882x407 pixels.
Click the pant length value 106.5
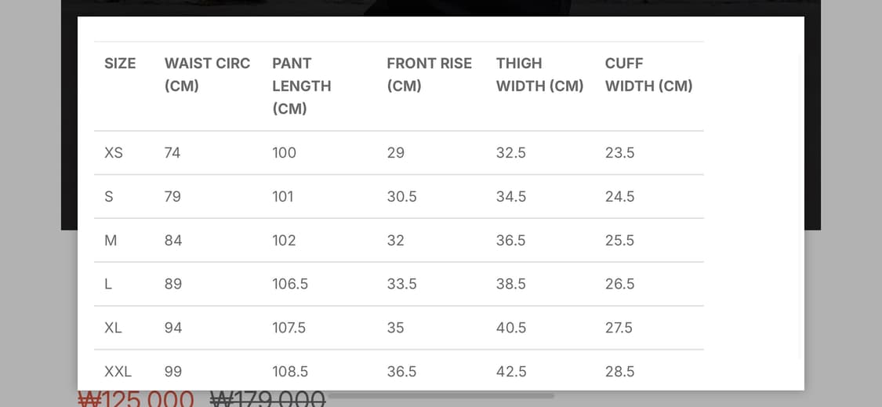(x=289, y=284)
